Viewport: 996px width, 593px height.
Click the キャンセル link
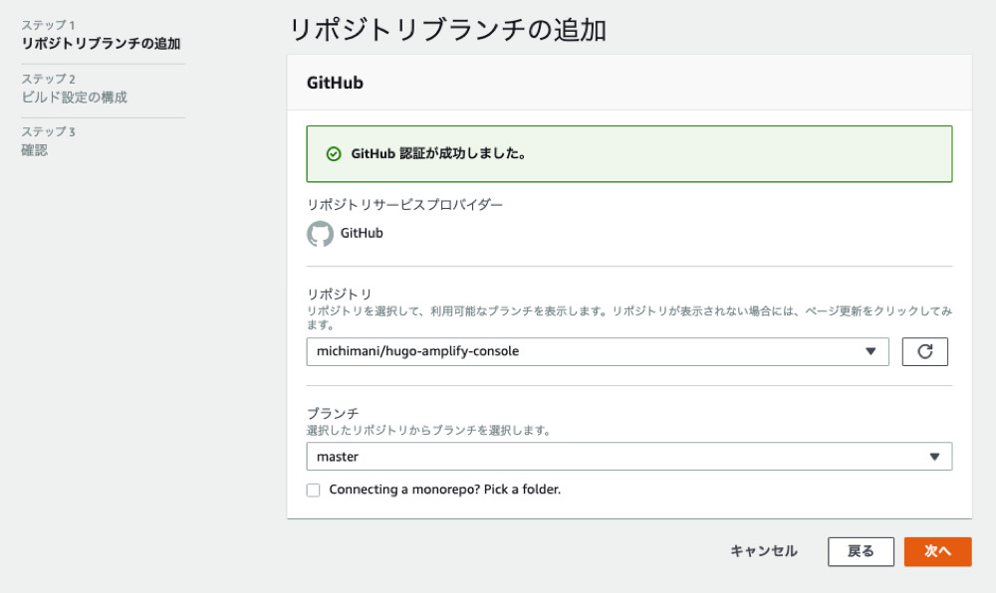click(763, 551)
